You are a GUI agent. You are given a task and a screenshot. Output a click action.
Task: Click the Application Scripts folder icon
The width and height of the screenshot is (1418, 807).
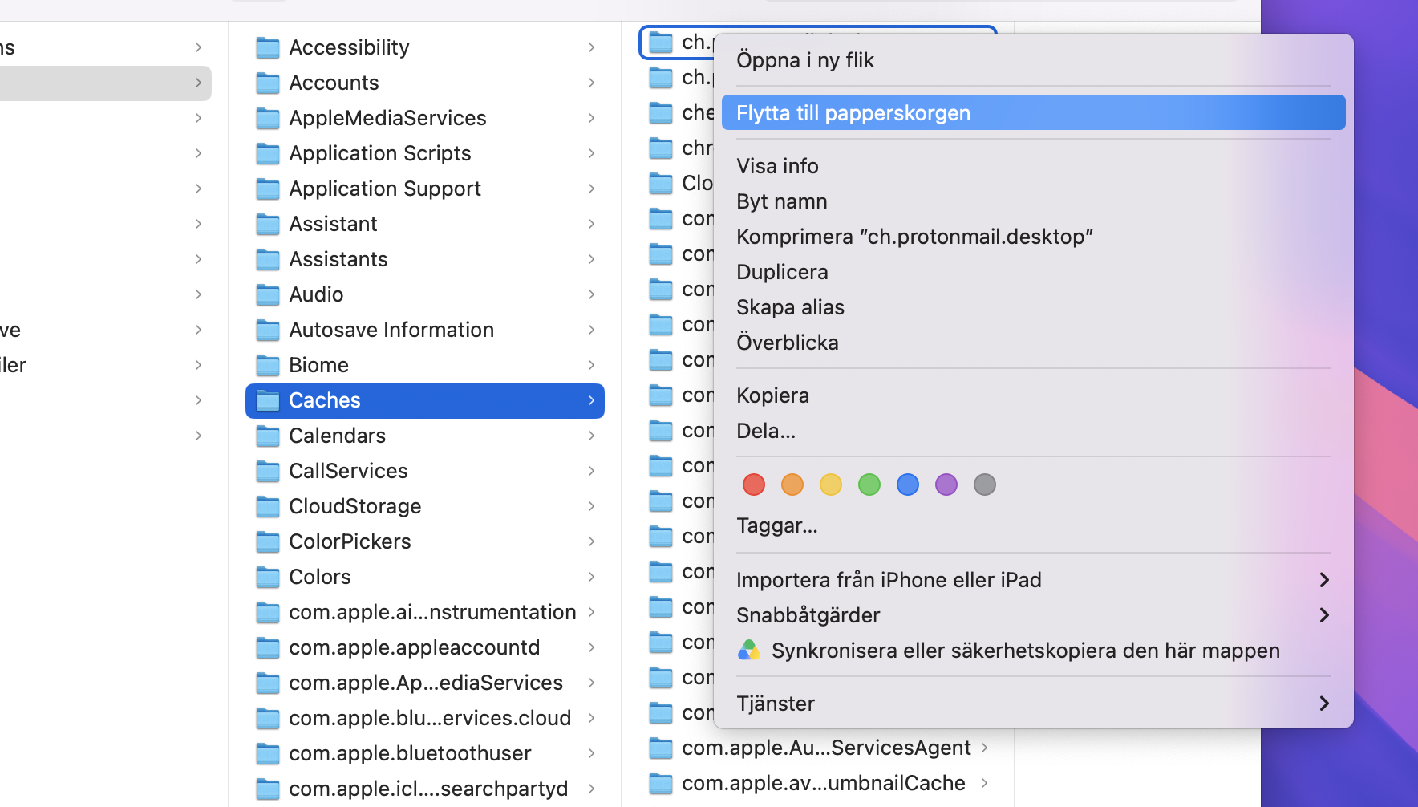click(x=268, y=154)
